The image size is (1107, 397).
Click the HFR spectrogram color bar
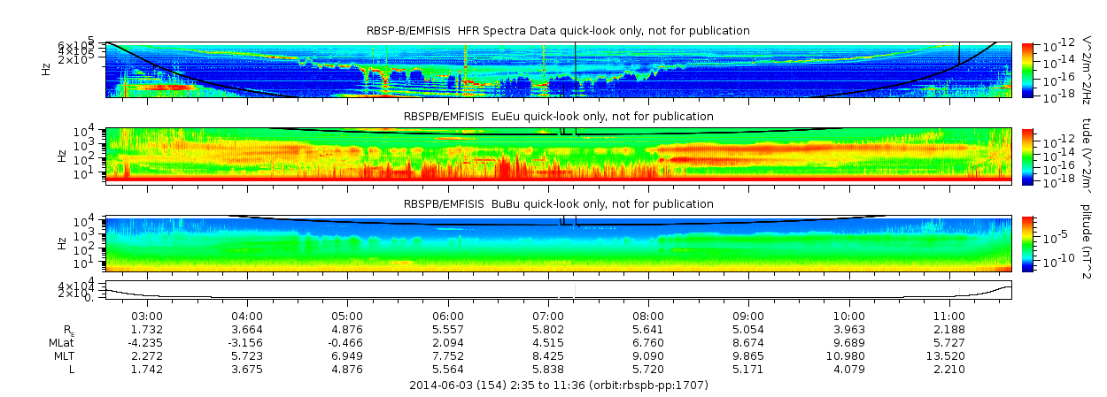[x=1027, y=69]
